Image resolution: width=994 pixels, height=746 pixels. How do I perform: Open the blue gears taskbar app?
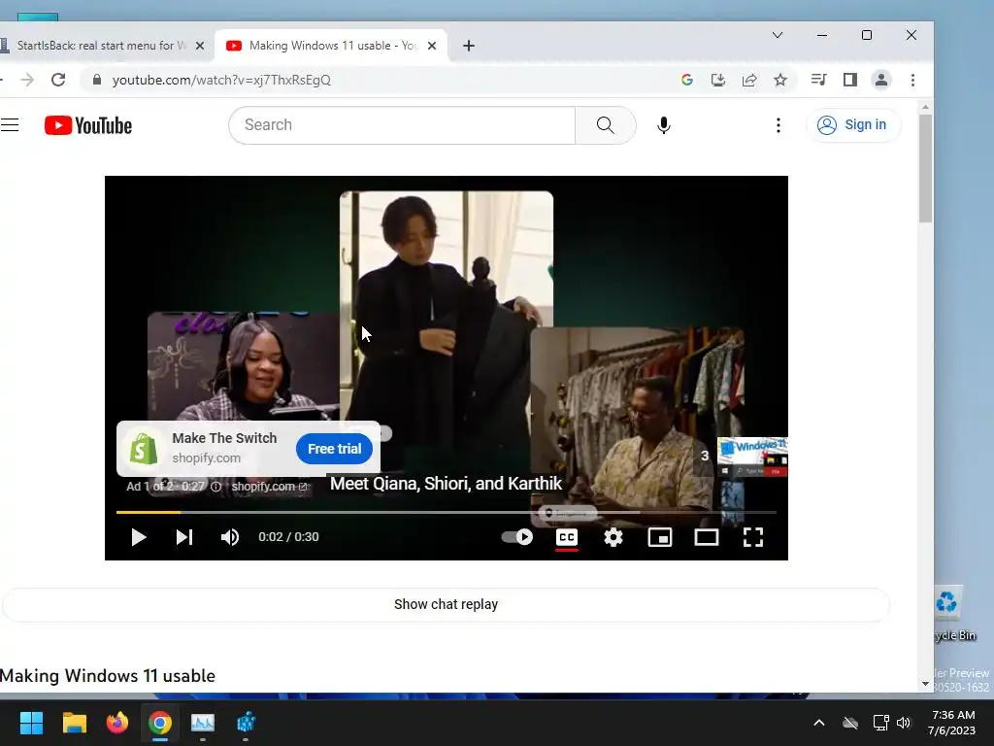pyautogui.click(x=246, y=723)
